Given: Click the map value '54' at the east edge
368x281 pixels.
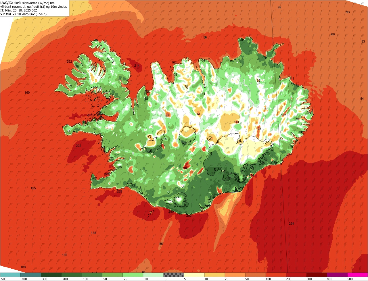Looking at the screenshot, I should pyautogui.click(x=362, y=99).
